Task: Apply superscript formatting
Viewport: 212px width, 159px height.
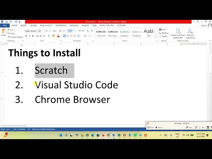Action: tap(44, 36)
